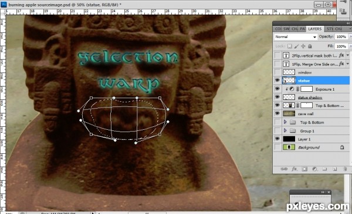The width and height of the screenshot is (352, 214).
Task: Click the T type icon of 2Flip.vertical layer
Action: coord(286,56)
